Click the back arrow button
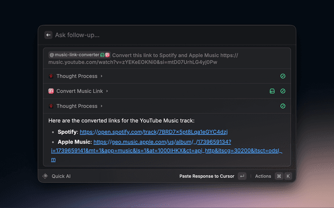The height and width of the screenshot is (208, 334). (49, 35)
